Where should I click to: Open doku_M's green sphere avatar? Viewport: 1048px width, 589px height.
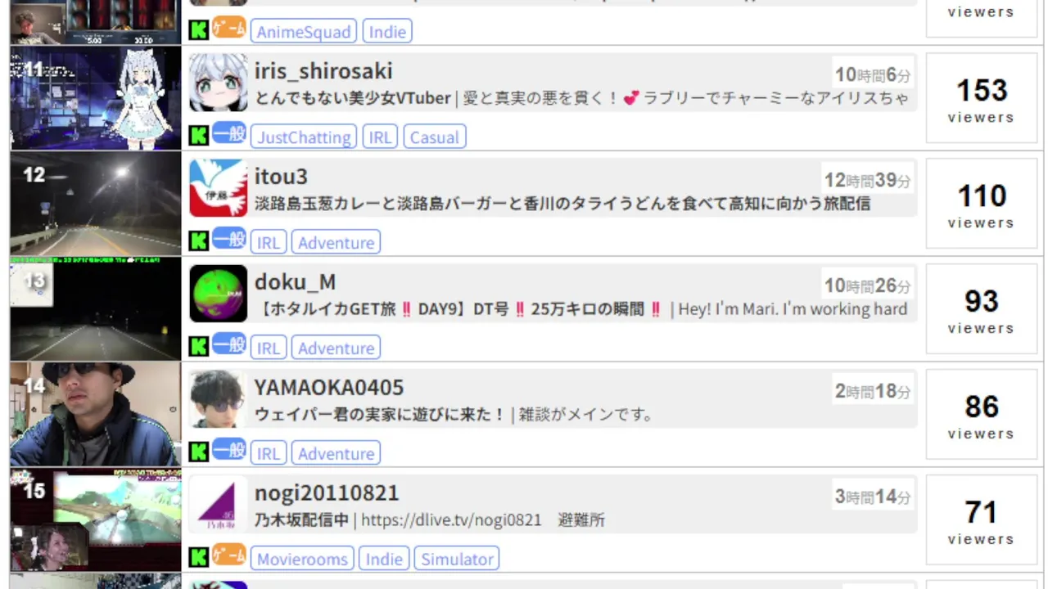point(218,294)
